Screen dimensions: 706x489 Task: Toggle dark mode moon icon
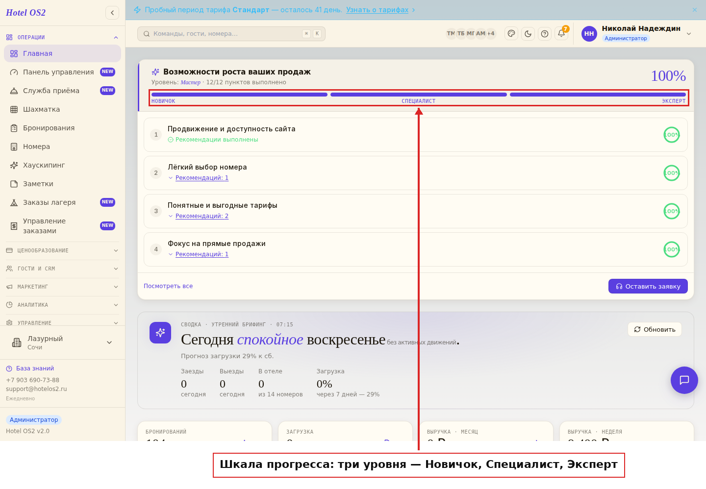tap(528, 33)
